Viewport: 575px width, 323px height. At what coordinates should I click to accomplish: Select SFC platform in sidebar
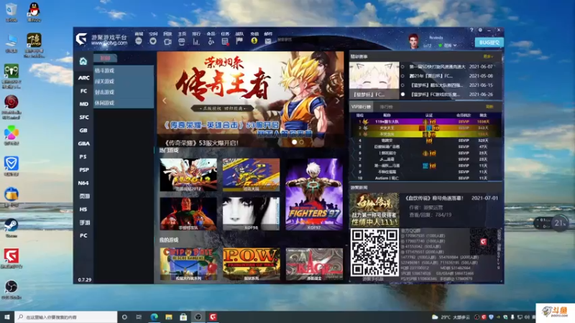pyautogui.click(x=83, y=117)
